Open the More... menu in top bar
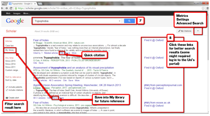 [x=27, y=13]
